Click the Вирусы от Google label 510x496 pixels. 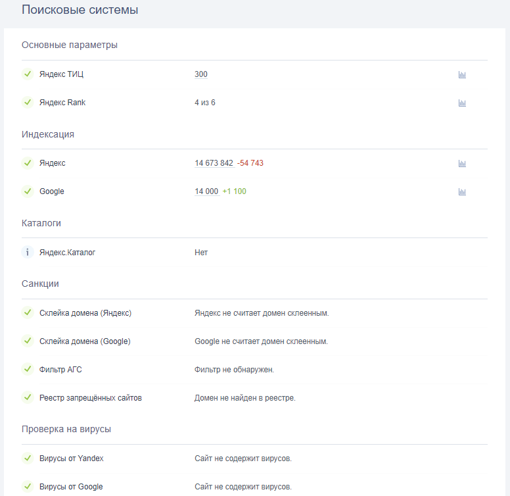(71, 487)
